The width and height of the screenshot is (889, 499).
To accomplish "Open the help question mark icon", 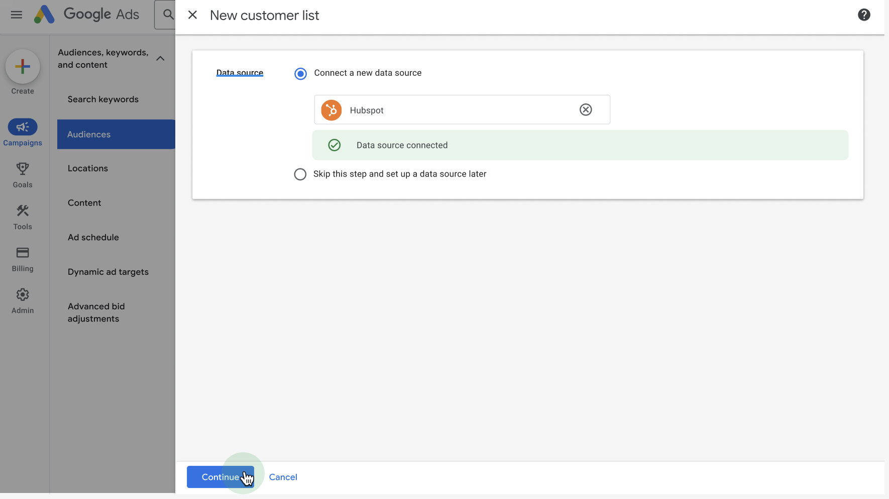I will tap(864, 15).
